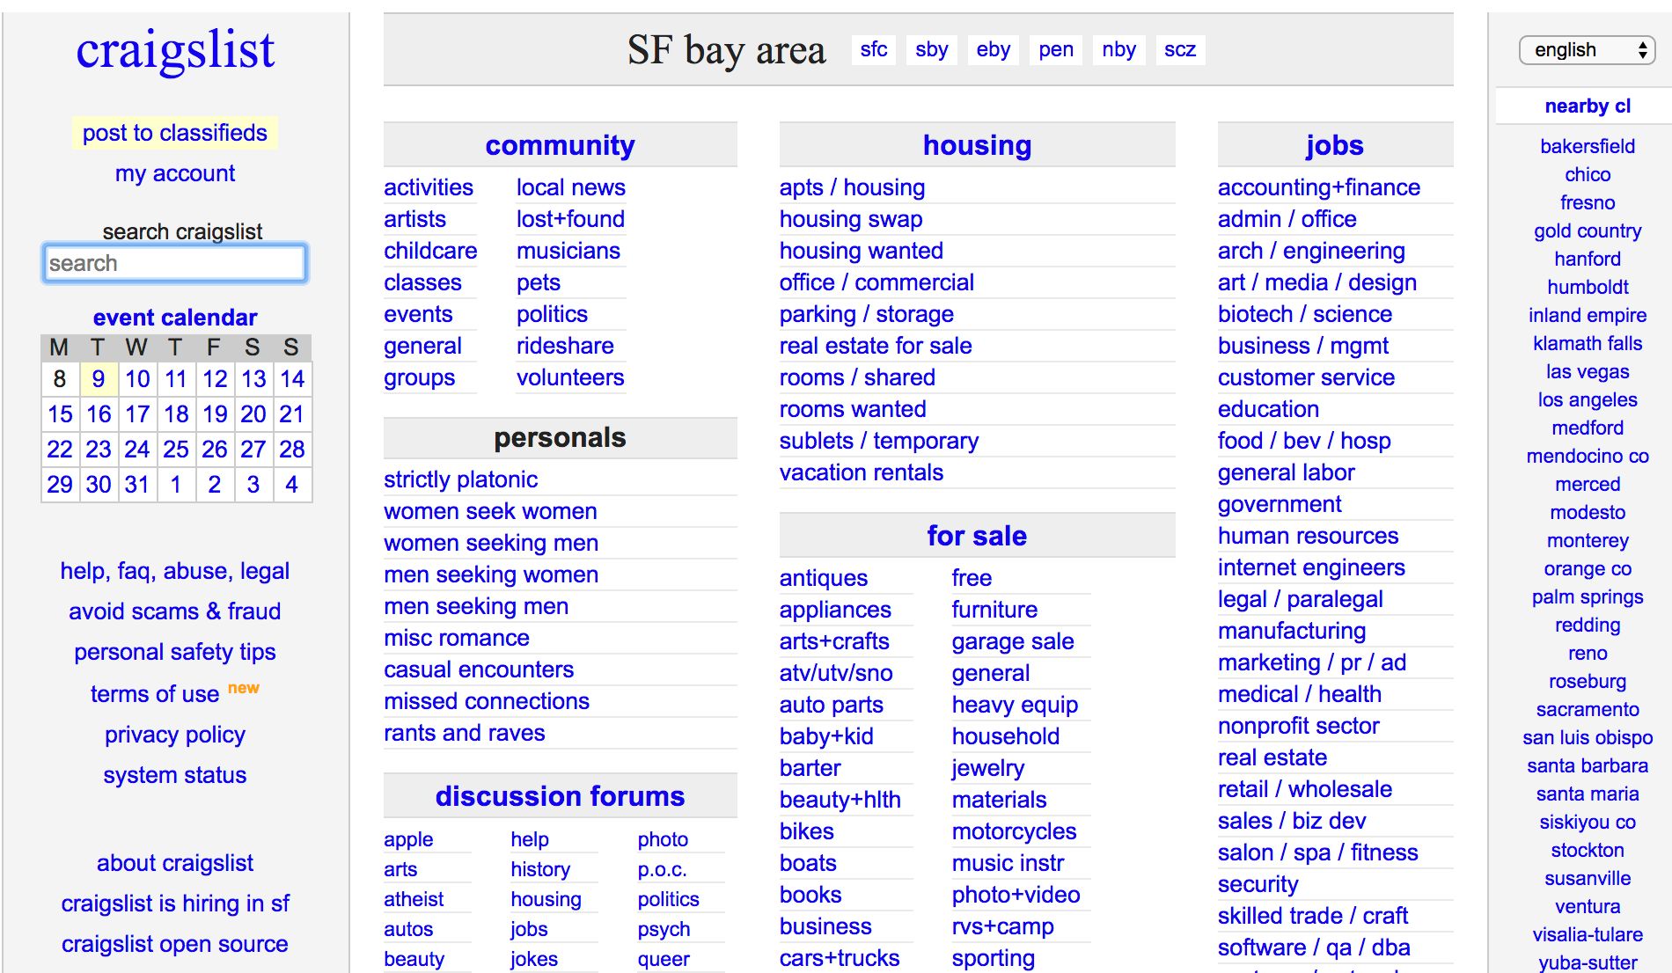1672x973 pixels.
Task: Open the apple discussion forum
Action: (408, 839)
